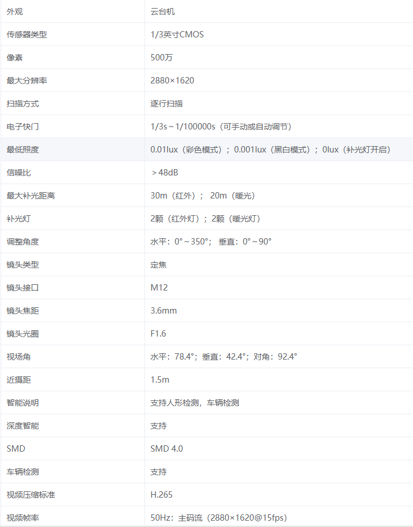Select the H.265 video compression value
Image resolution: width=413 pixels, height=527 pixels.
click(162, 495)
